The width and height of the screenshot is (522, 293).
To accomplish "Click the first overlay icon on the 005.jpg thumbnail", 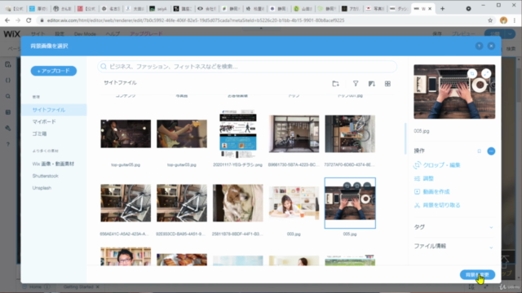I will (347, 186).
